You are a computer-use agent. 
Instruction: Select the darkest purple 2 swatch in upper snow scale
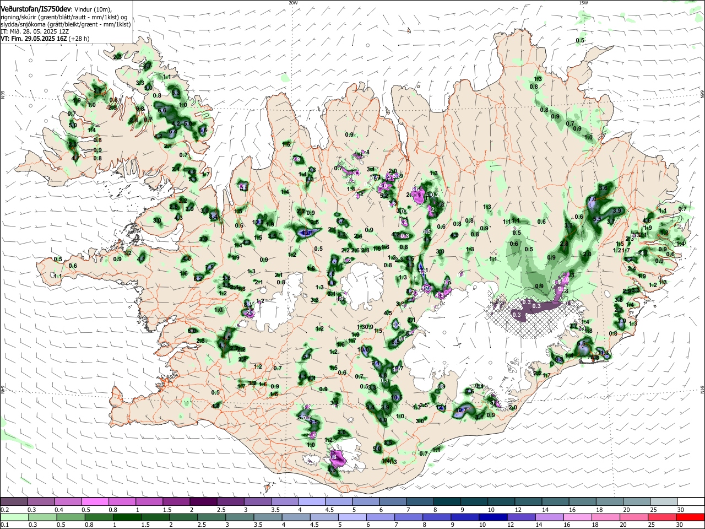[203, 502]
